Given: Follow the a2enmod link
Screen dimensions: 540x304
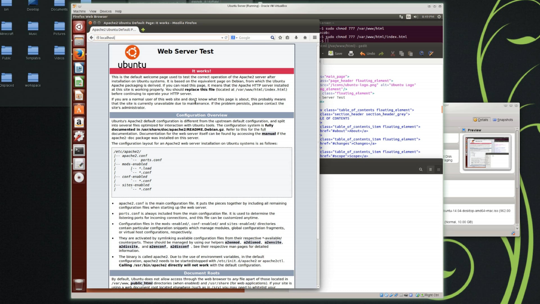Looking at the screenshot, I should [232, 242].
